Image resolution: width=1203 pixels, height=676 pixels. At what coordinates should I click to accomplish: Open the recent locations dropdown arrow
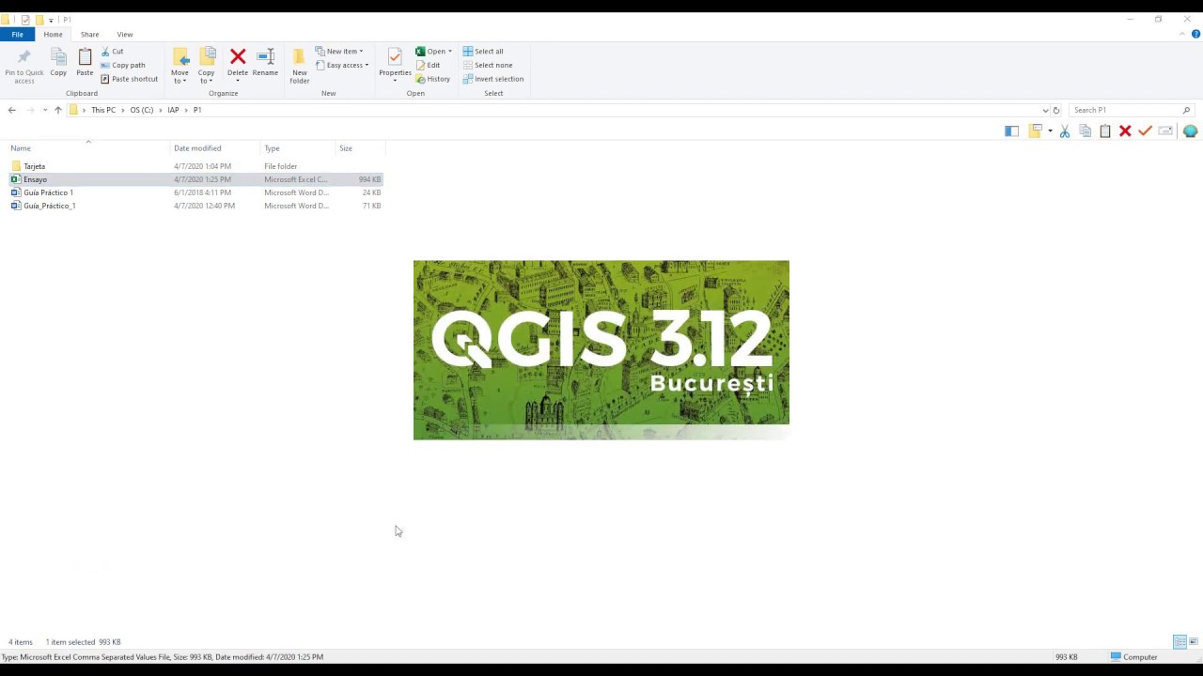click(45, 110)
